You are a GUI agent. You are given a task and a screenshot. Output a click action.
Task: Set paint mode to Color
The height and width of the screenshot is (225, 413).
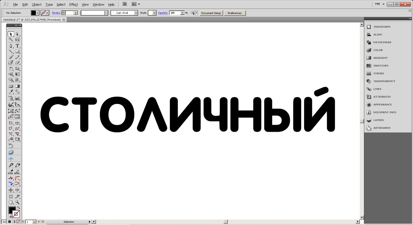(x=10, y=222)
